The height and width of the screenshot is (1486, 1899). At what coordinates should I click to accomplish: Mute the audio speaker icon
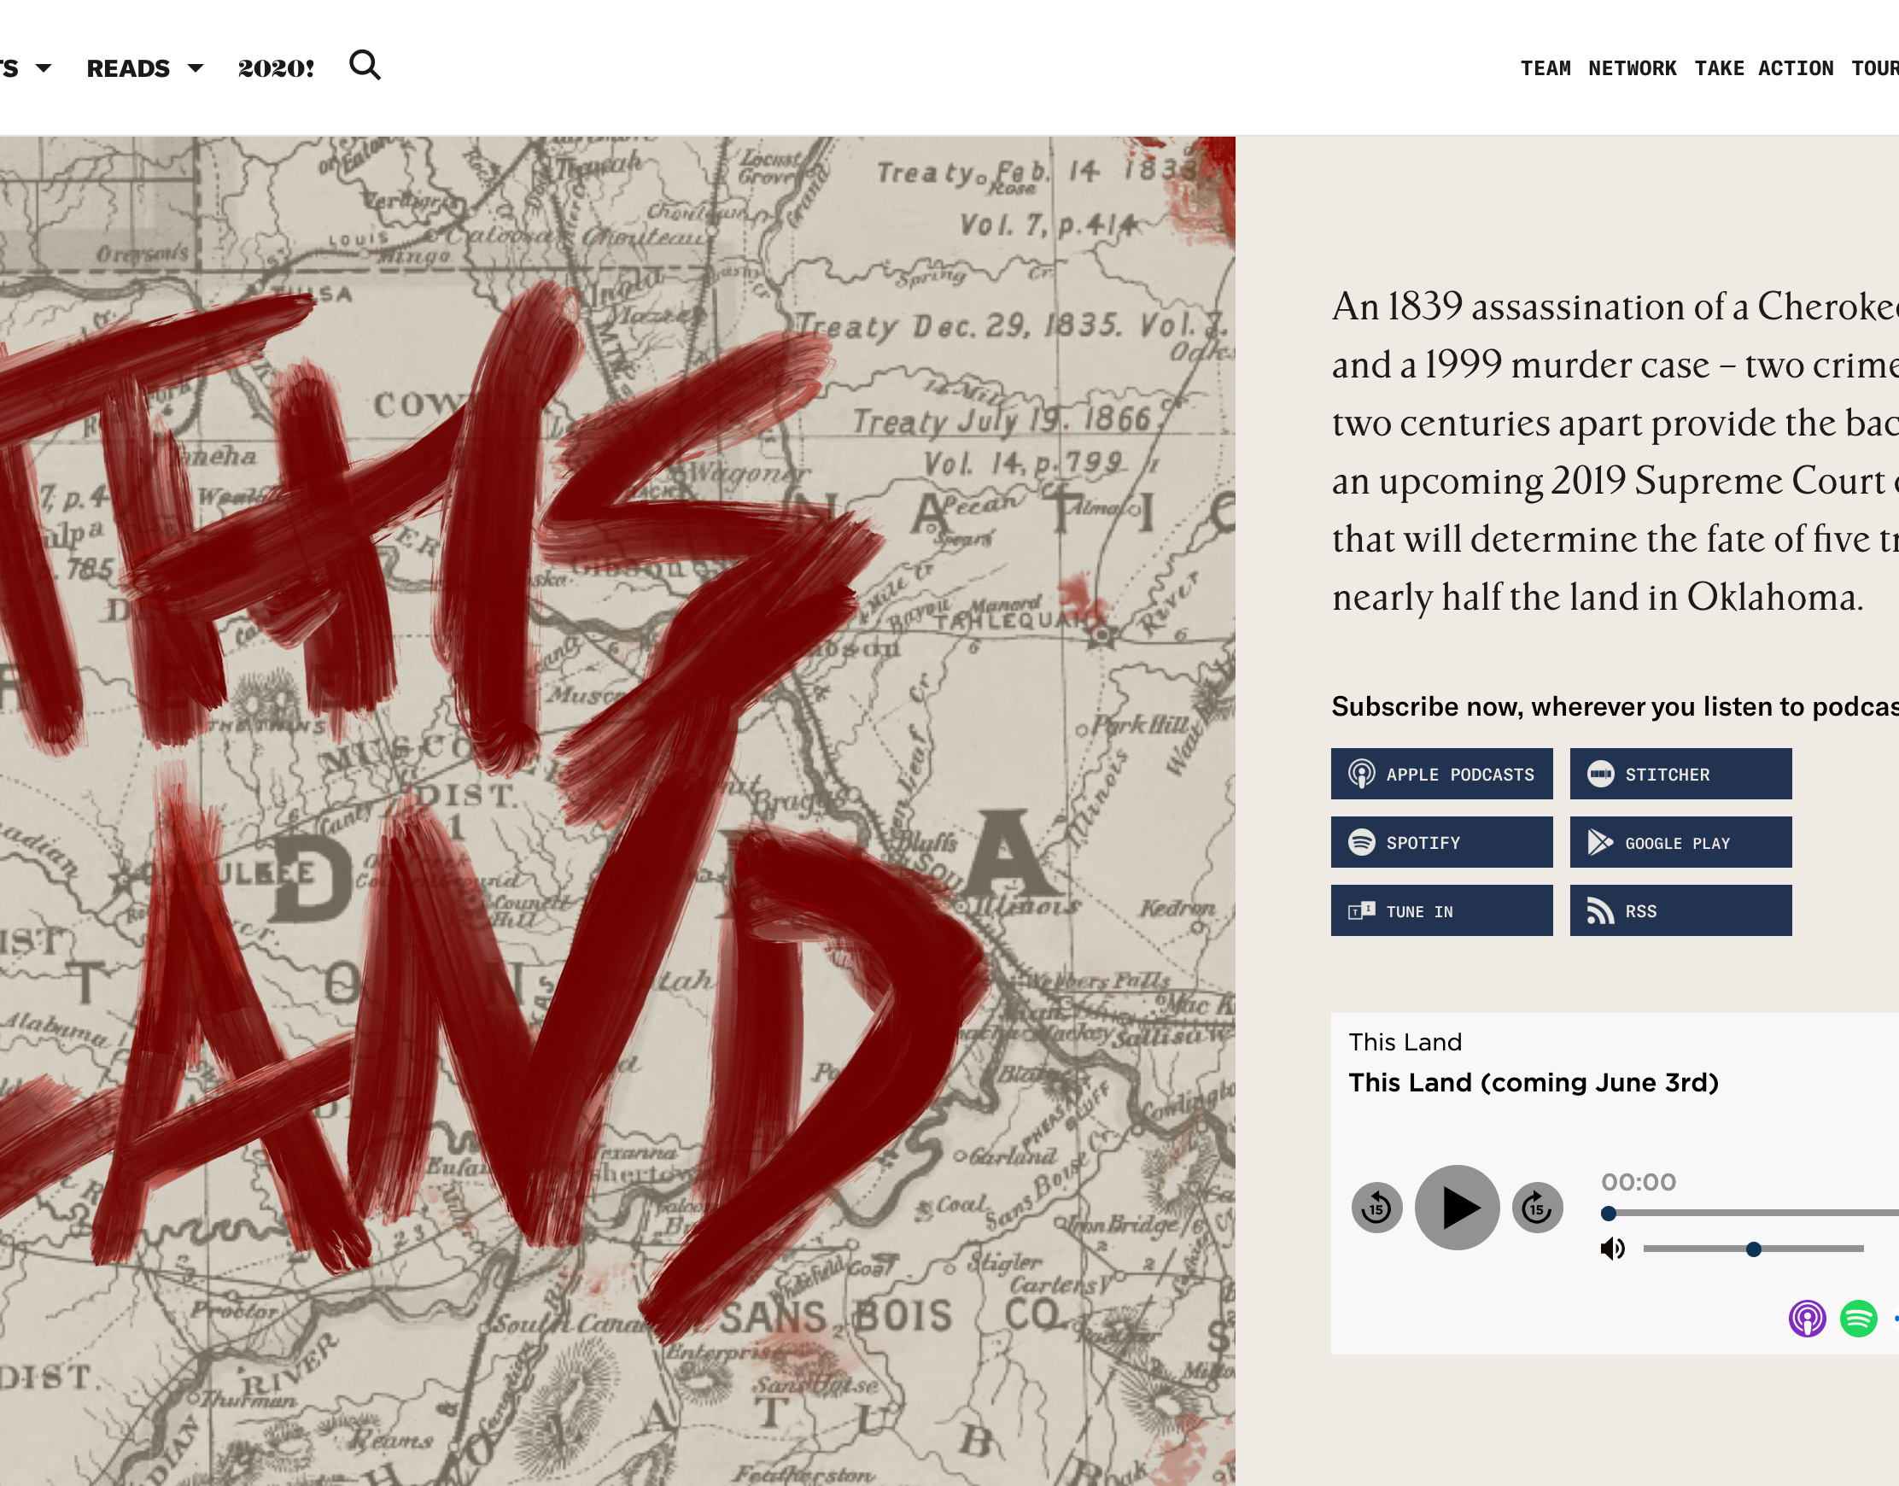[x=1612, y=1249]
